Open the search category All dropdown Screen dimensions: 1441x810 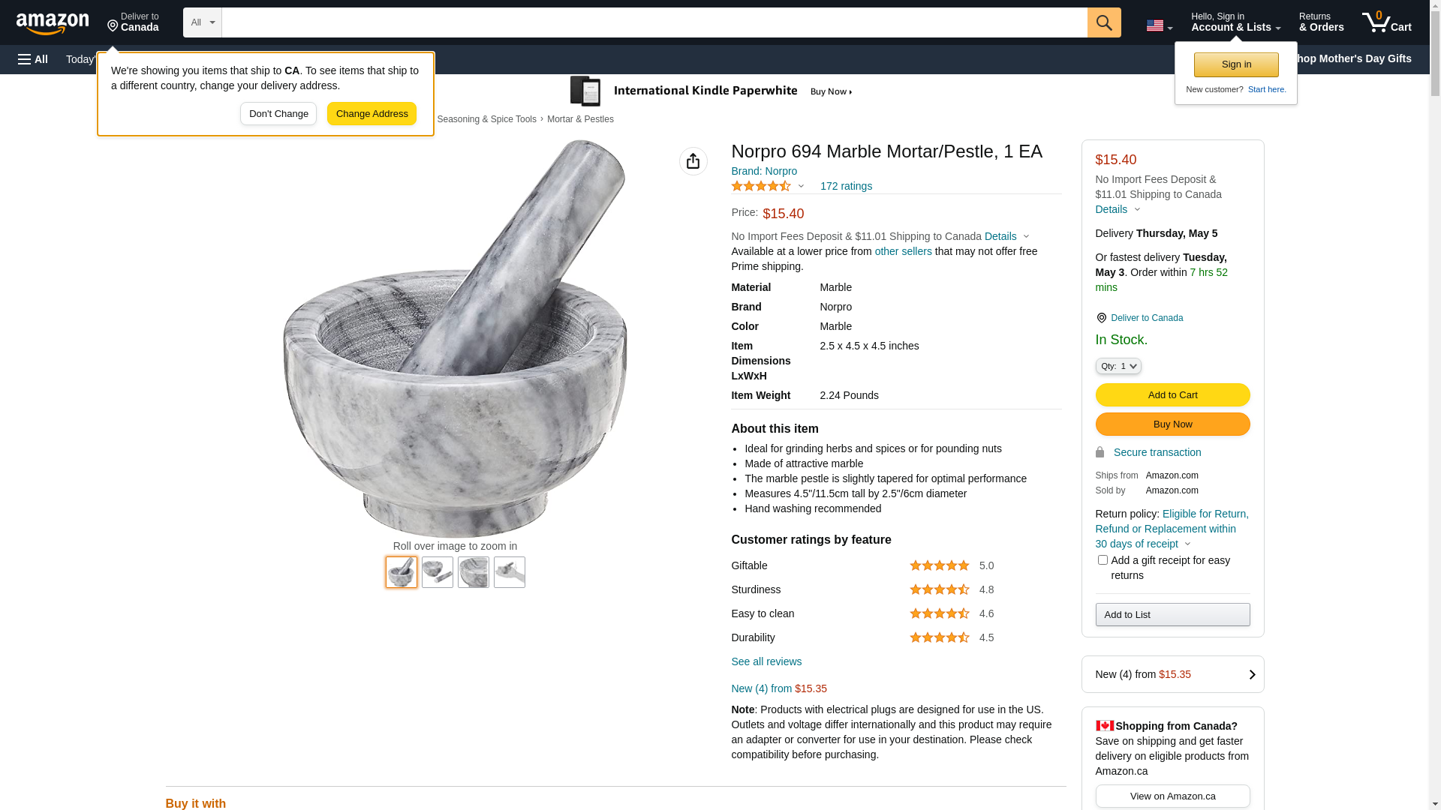[203, 22]
